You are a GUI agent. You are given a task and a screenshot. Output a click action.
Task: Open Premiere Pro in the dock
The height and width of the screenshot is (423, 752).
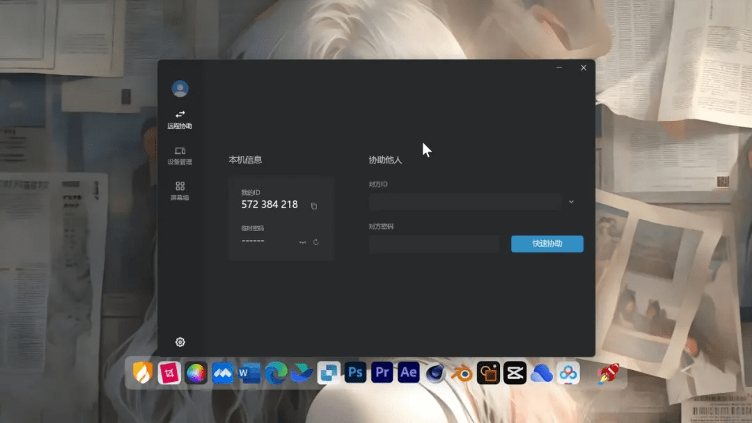point(382,372)
